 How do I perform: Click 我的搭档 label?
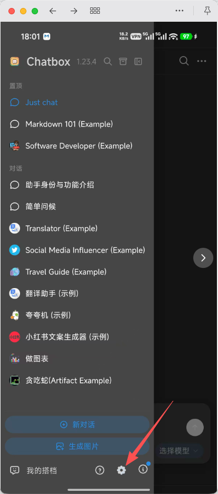pos(42,471)
